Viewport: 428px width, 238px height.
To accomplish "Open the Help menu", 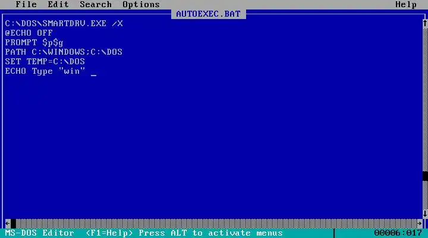I will [x=406, y=4].
